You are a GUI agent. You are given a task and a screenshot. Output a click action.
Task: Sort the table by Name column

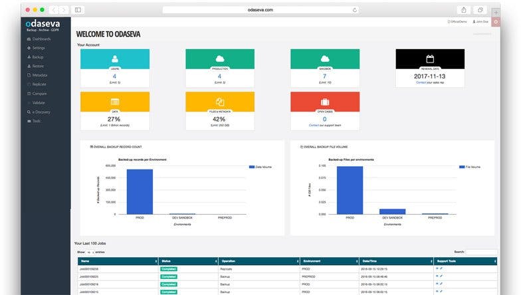(118, 261)
